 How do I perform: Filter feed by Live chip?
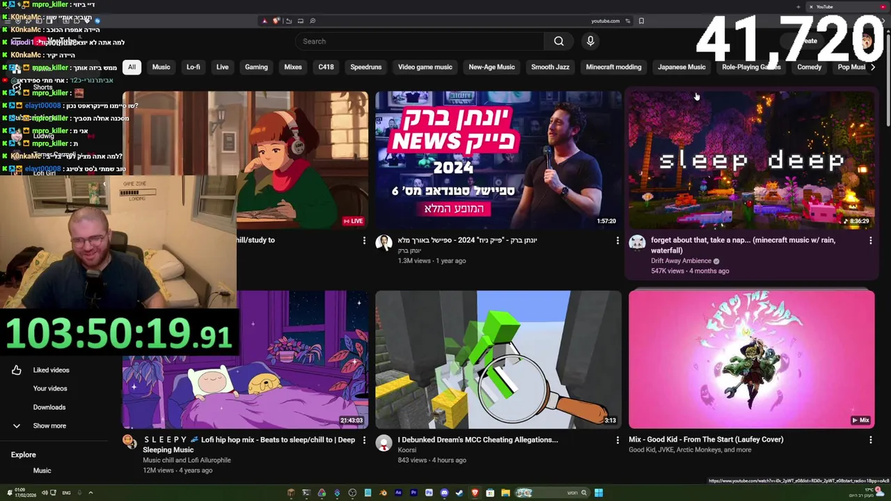point(222,67)
